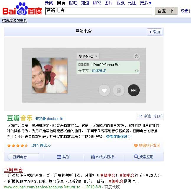Expand details with 查看详细信息>> link
This screenshot has height=191, width=191.
pyautogui.click(x=118, y=136)
